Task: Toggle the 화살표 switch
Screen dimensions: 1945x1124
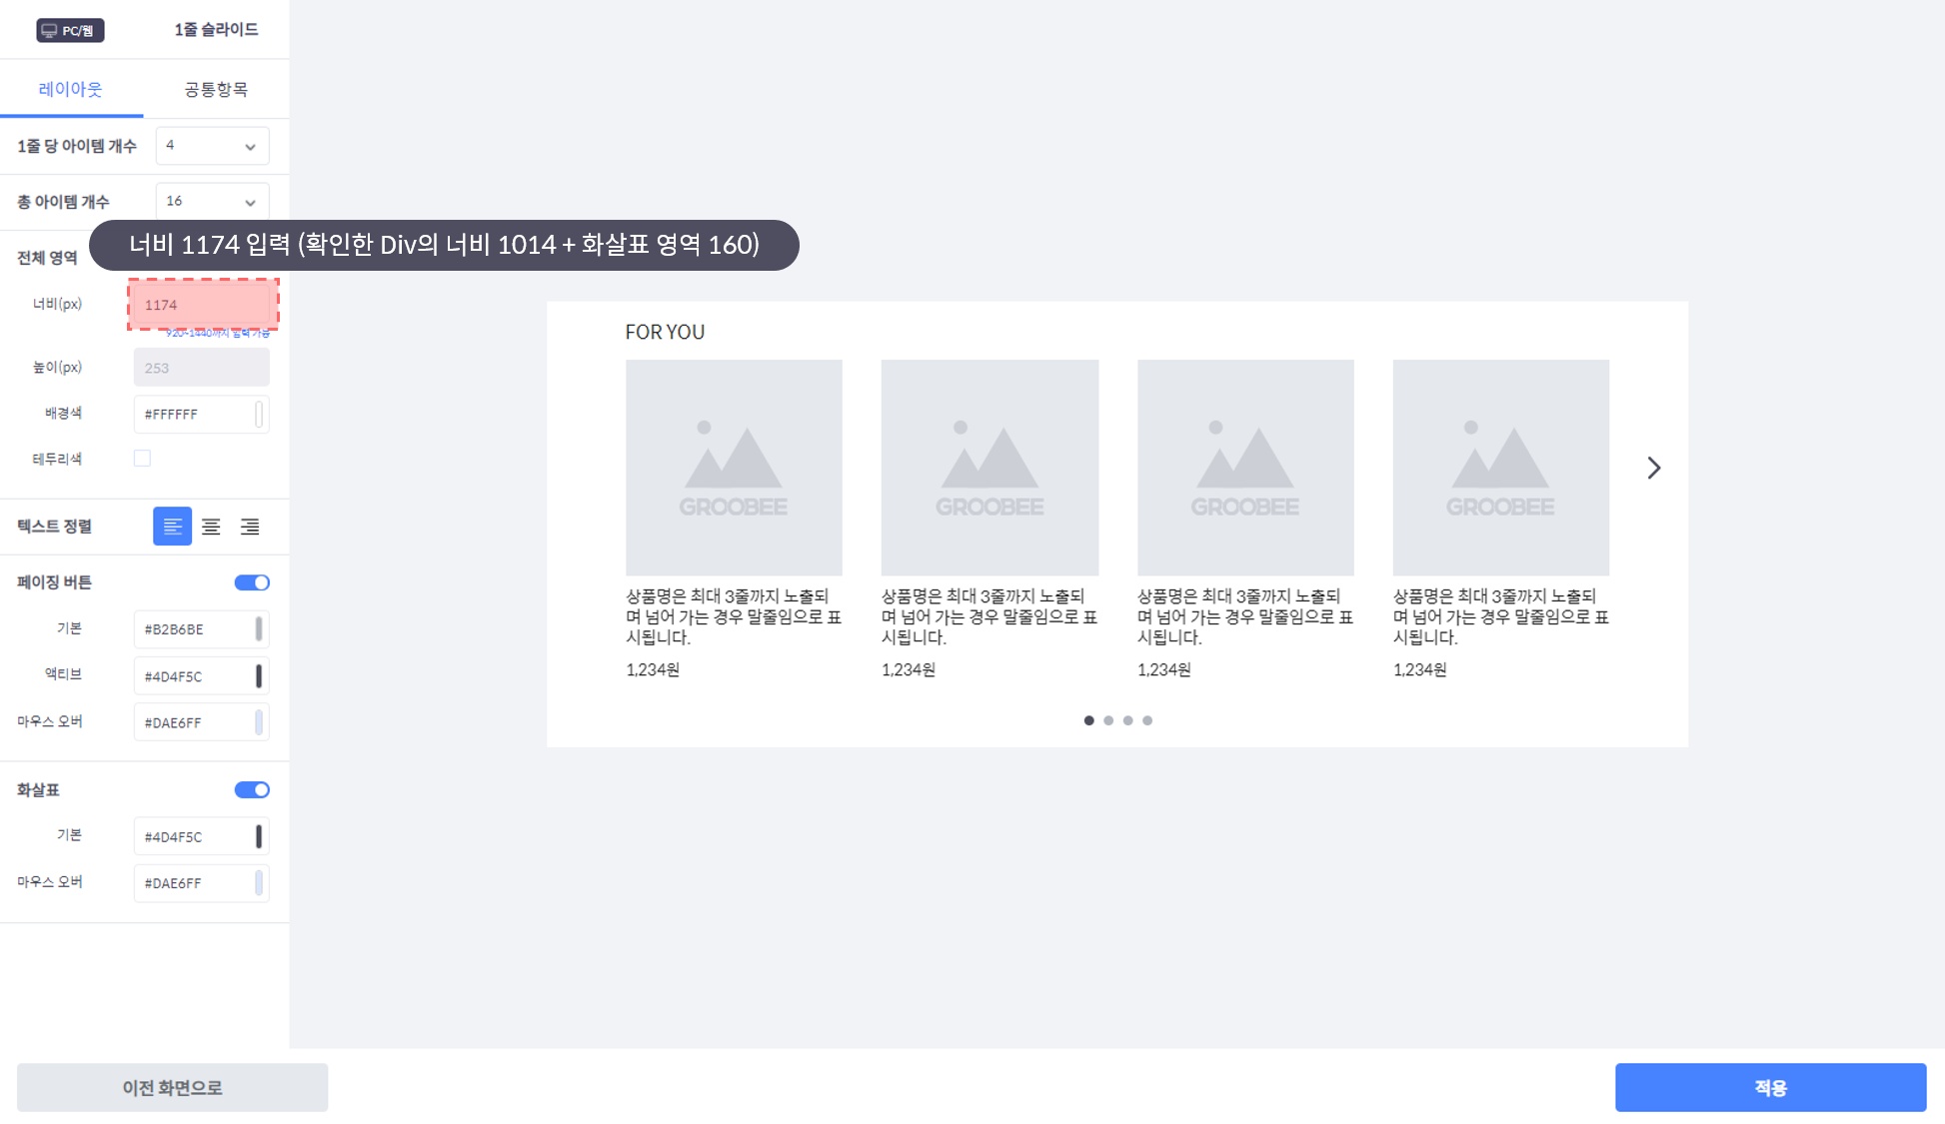Action: [252, 790]
